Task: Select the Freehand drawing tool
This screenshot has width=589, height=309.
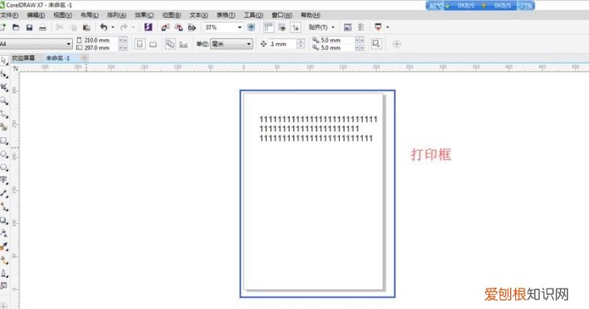Action: [x=4, y=114]
